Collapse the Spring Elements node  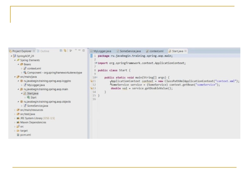pos(15,60)
